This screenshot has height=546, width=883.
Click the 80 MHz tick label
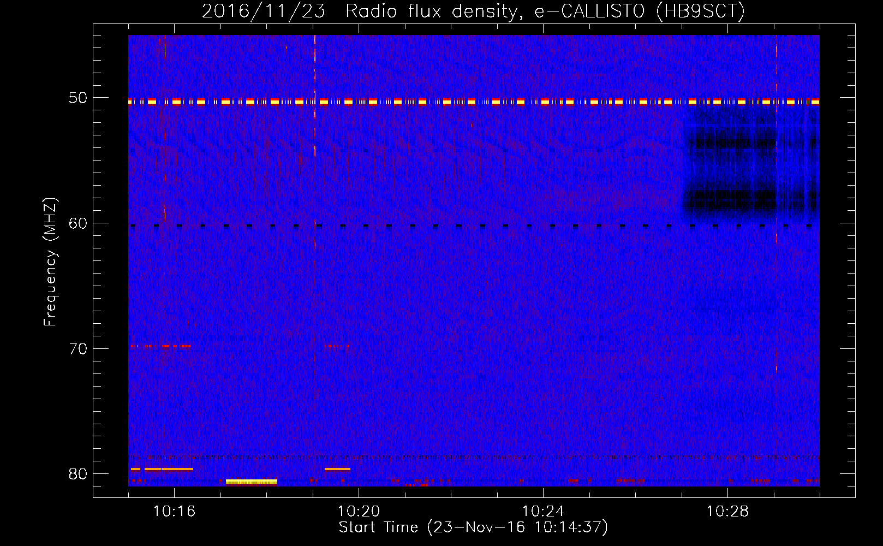[78, 474]
